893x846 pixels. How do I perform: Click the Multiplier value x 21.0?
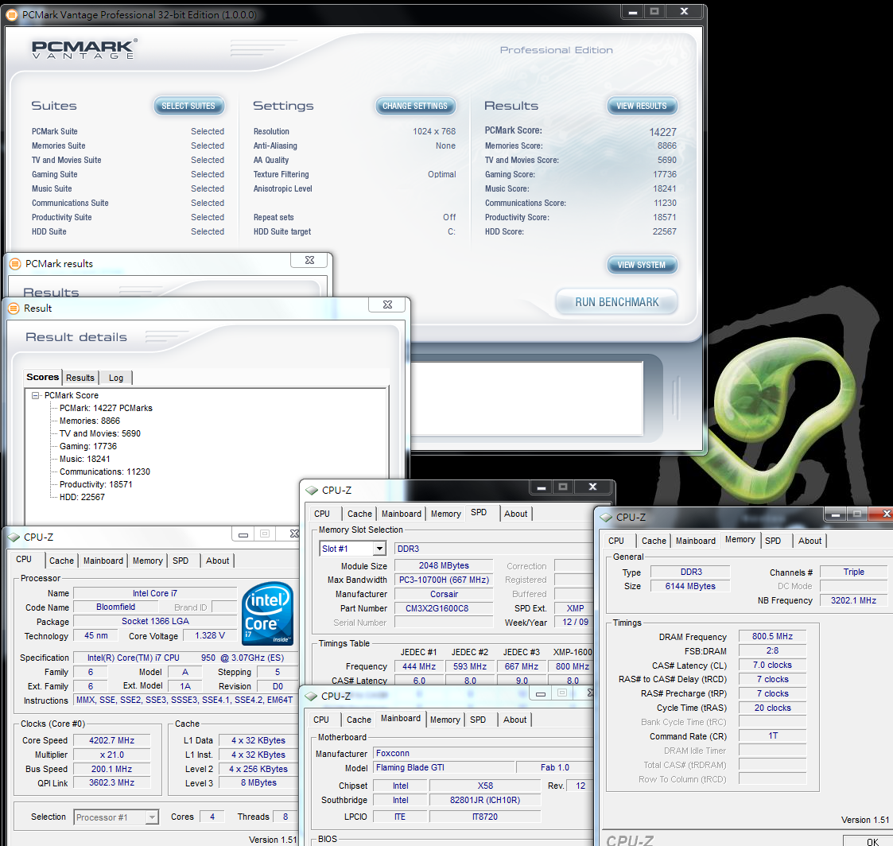(x=111, y=755)
